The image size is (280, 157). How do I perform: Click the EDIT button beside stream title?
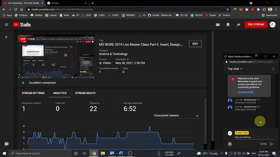tap(195, 44)
